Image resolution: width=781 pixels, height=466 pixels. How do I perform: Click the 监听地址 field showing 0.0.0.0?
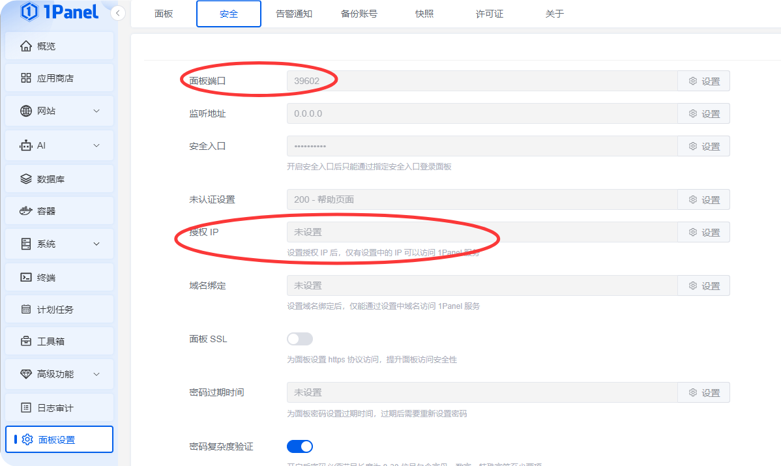(482, 113)
